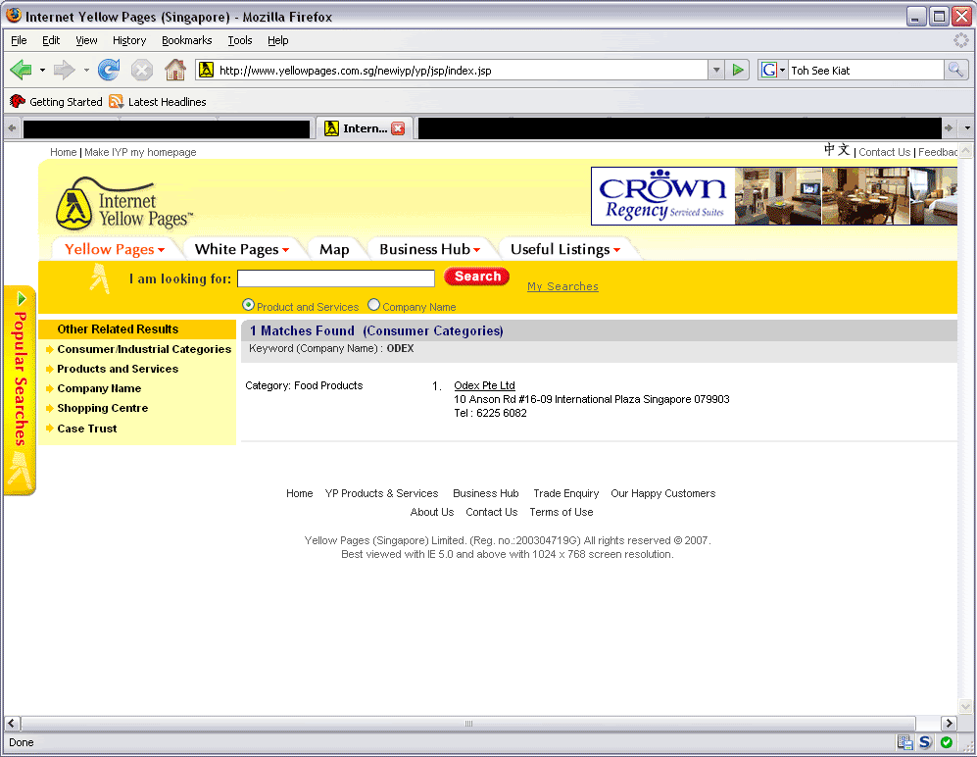Image resolution: width=977 pixels, height=757 pixels.
Task: Expand the URL bar history dropdown
Action: point(716,70)
